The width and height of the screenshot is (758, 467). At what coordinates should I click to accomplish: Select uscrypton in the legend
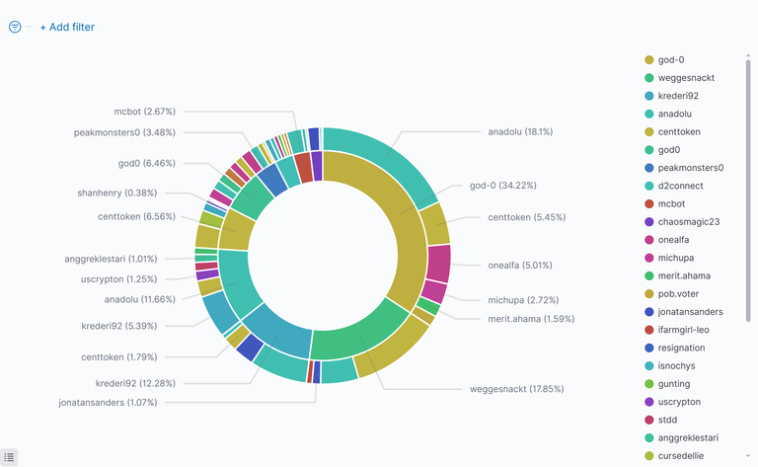coord(679,402)
